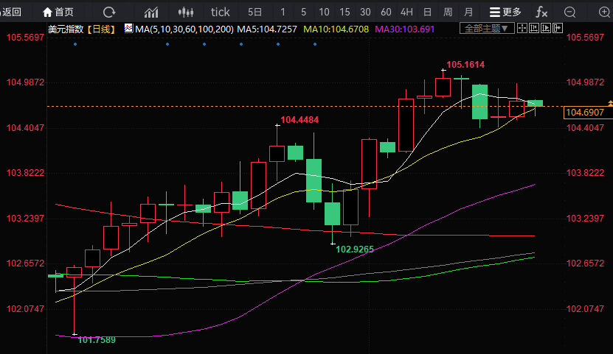The image size is (613, 354).
Task: Click the MA indicator icon before MA label
Action: 129,29
